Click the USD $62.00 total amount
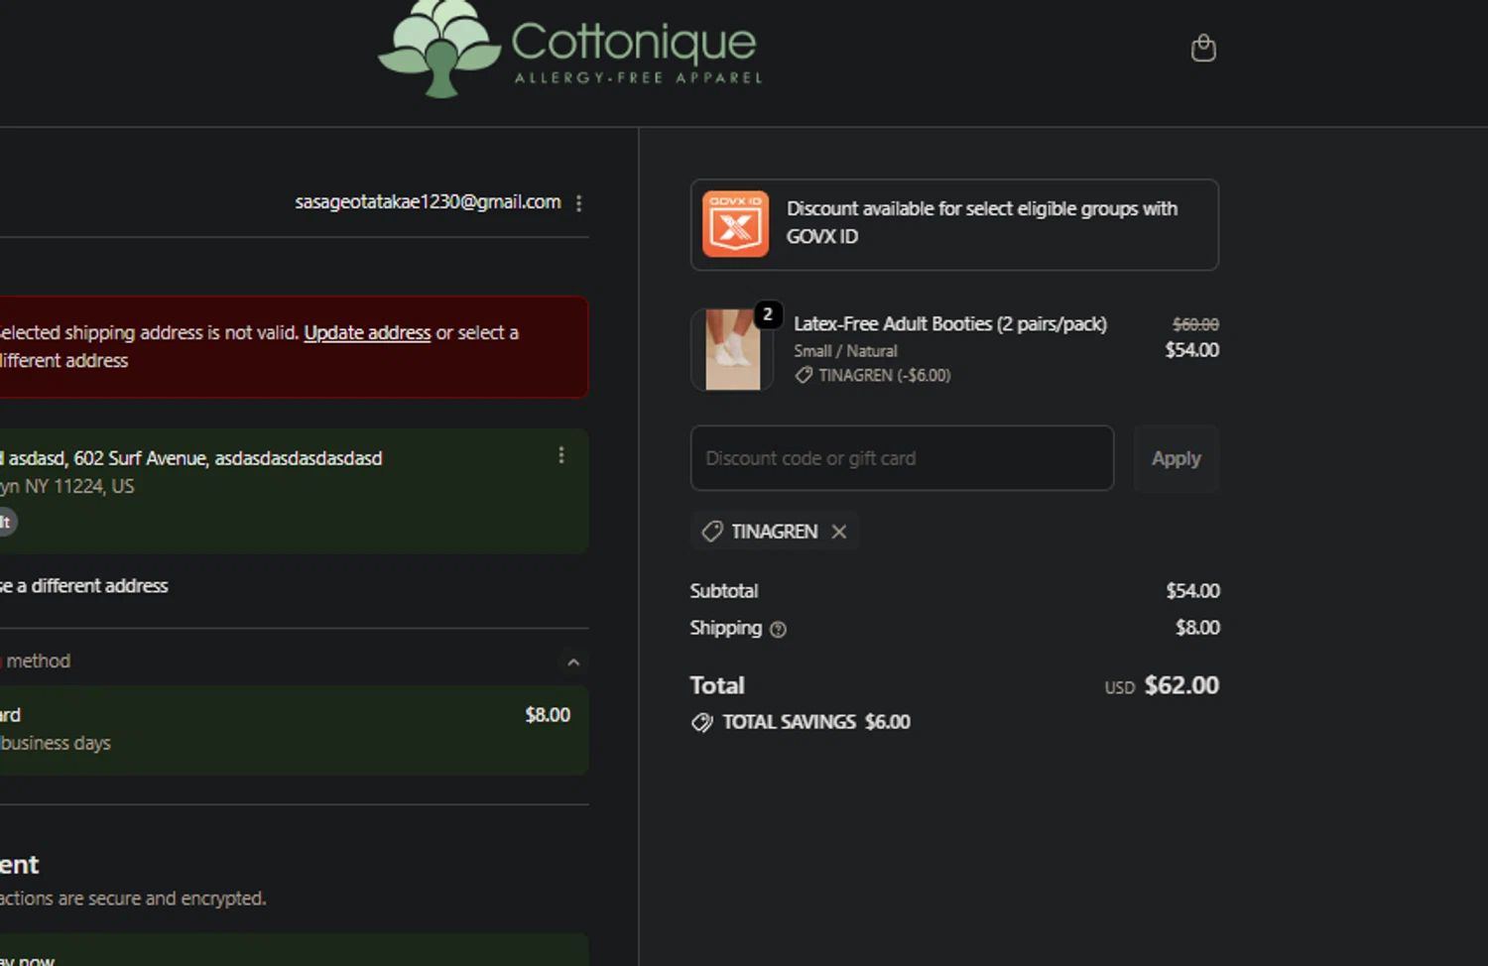 coord(1162,685)
